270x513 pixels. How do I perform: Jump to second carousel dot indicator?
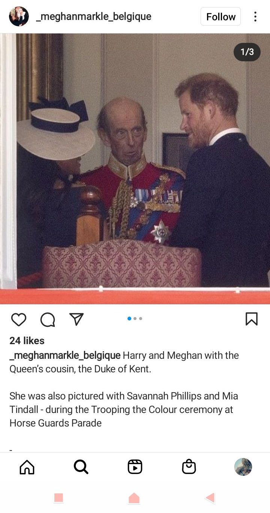(x=135, y=319)
